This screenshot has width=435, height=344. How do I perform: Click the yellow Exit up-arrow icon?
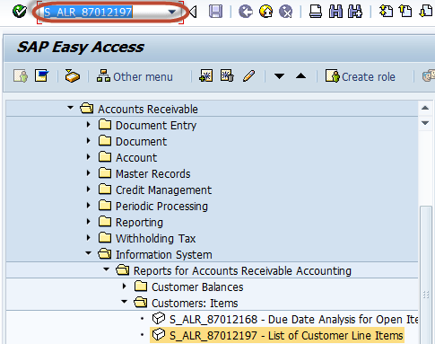265,12
